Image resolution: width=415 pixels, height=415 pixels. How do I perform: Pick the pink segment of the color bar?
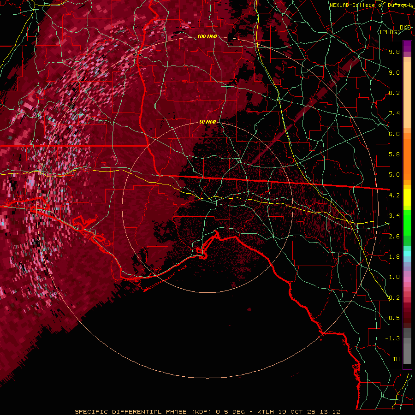407,279
